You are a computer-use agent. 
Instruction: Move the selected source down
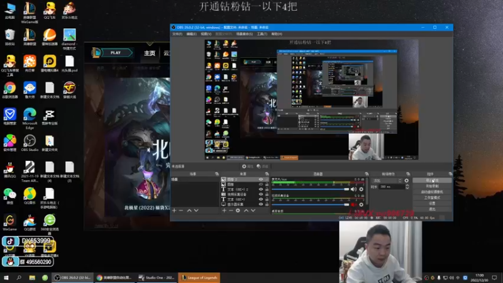[253, 211]
